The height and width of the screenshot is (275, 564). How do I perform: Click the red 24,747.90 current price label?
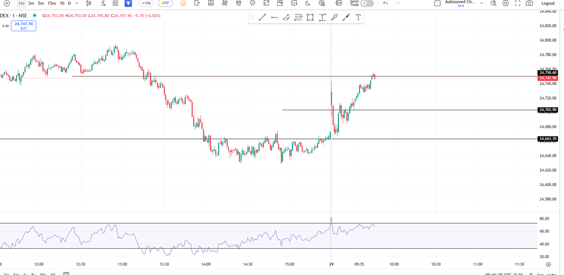pos(548,78)
